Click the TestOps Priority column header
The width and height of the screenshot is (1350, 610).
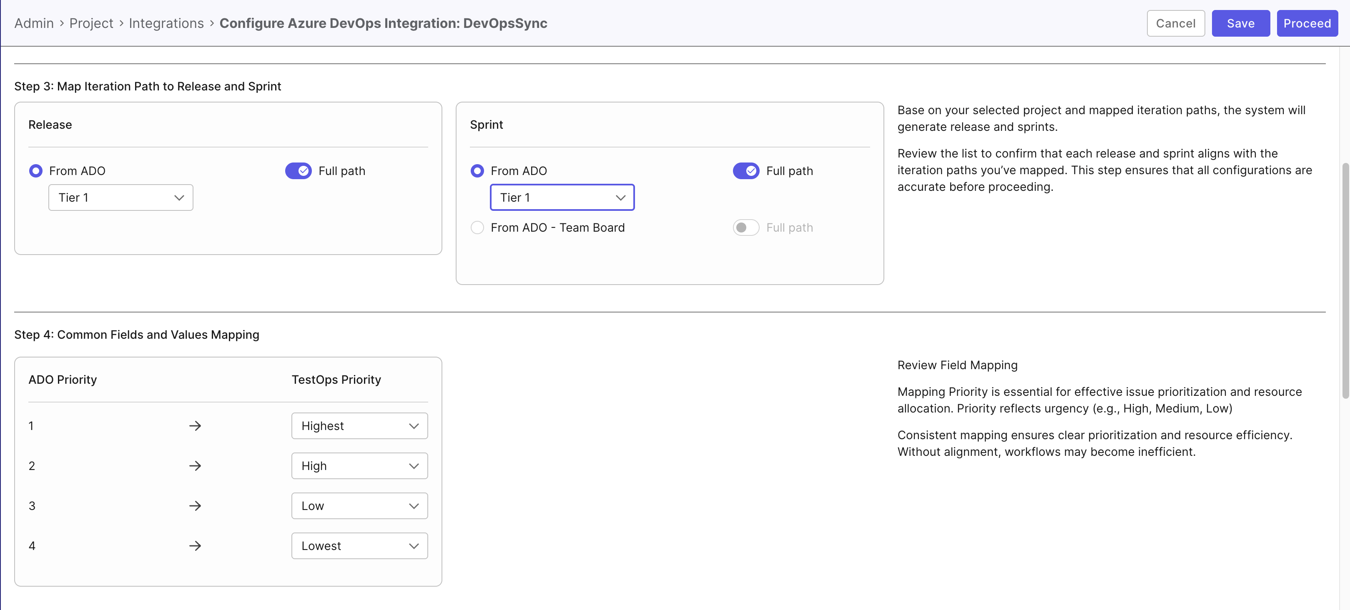(x=336, y=380)
